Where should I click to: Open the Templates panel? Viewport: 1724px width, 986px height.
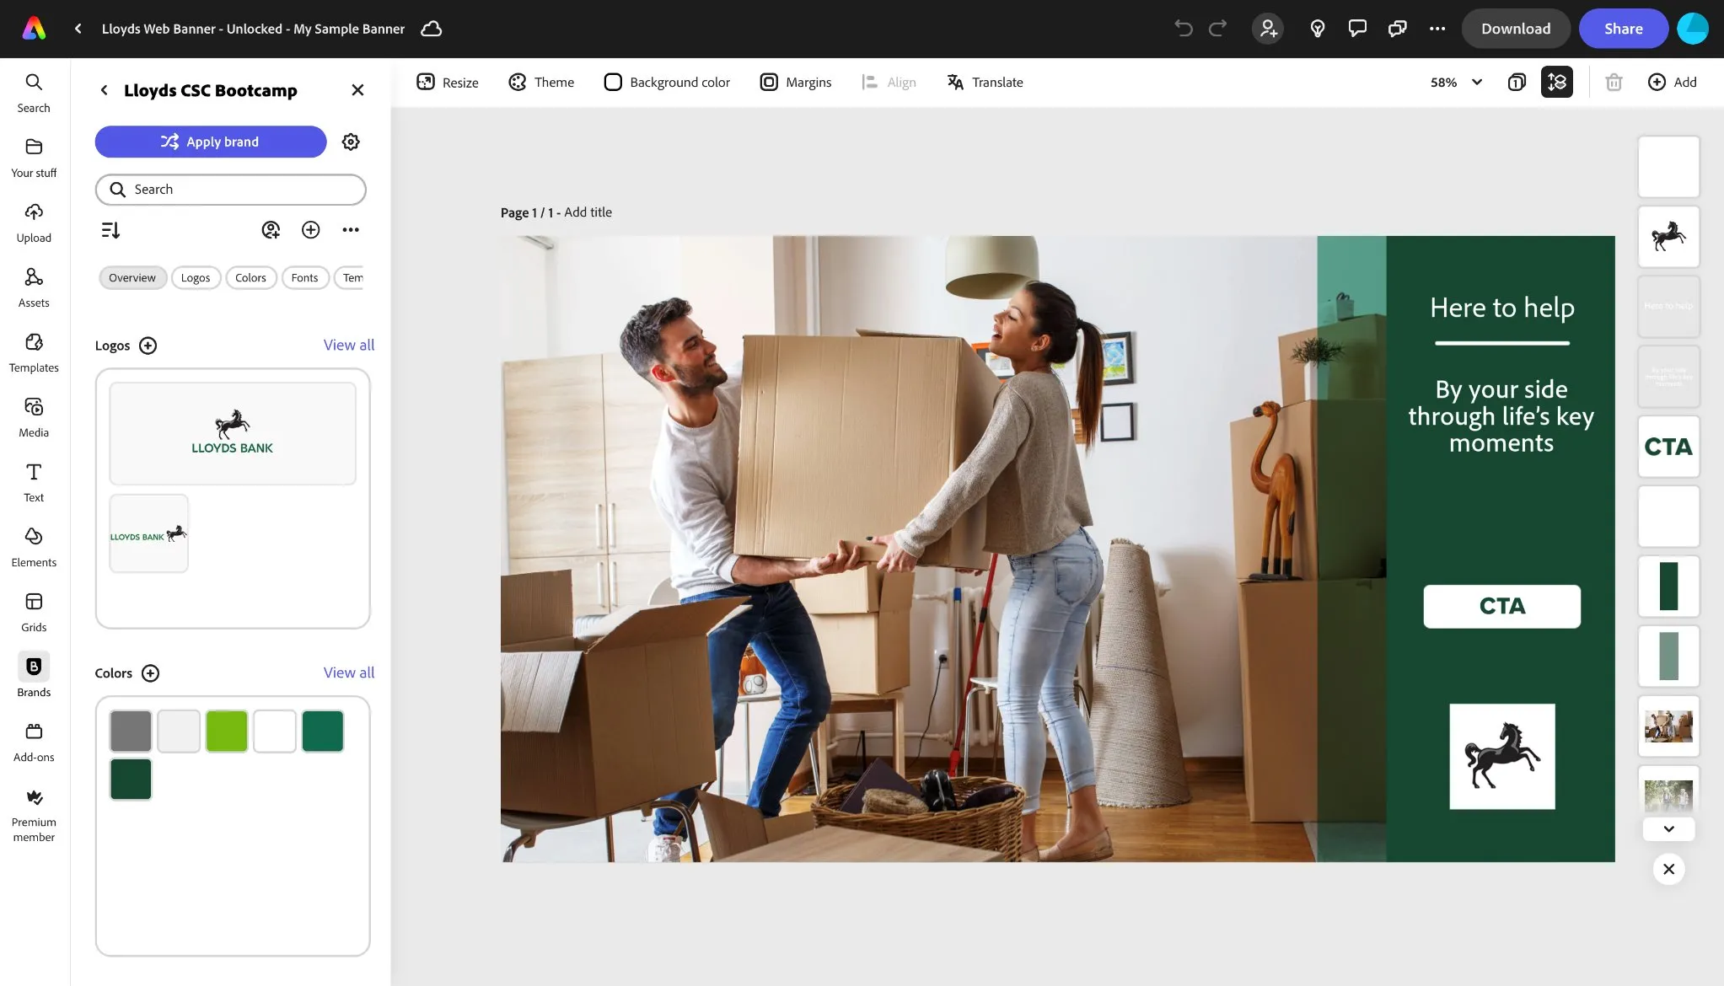click(x=34, y=352)
